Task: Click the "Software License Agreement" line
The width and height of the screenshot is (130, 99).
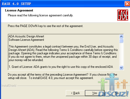Action: 26,40
